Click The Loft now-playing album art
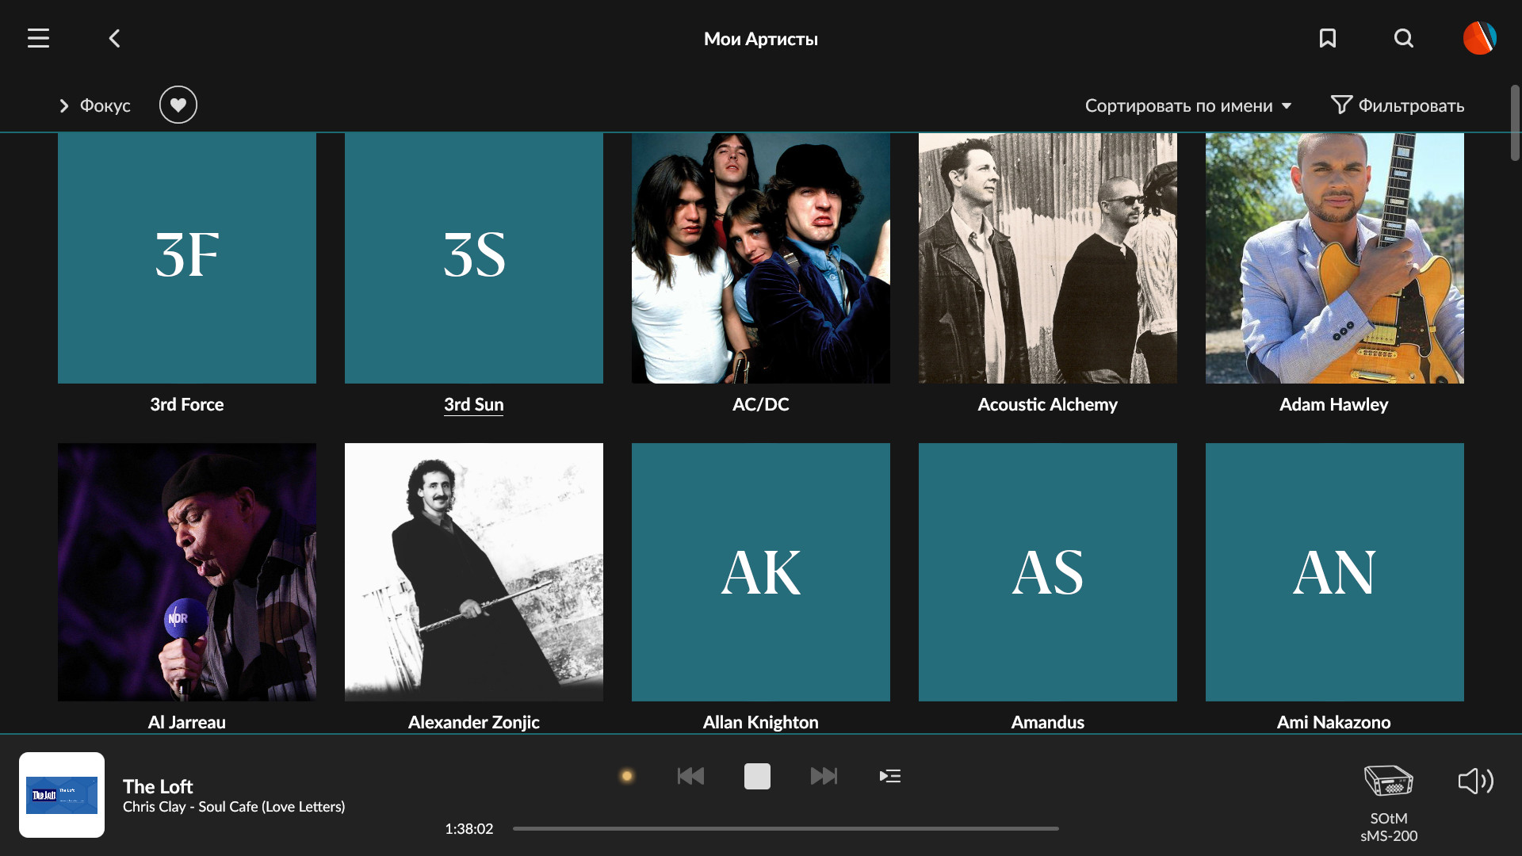 (x=62, y=794)
